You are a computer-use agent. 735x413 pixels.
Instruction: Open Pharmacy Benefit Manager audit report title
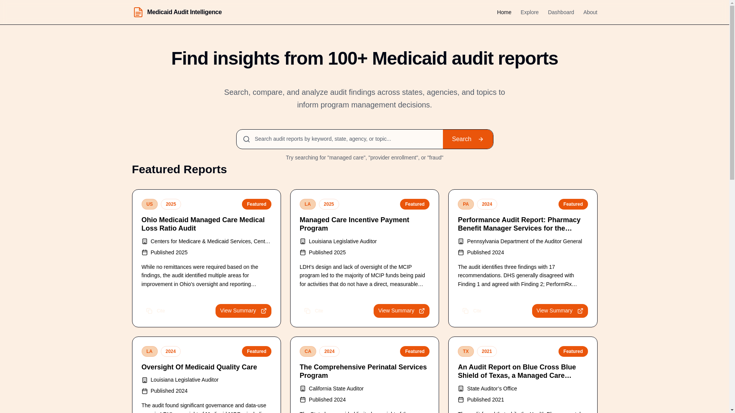(523, 224)
